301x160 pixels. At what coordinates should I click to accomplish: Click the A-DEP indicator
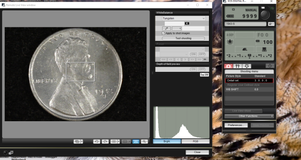[x=230, y=35]
